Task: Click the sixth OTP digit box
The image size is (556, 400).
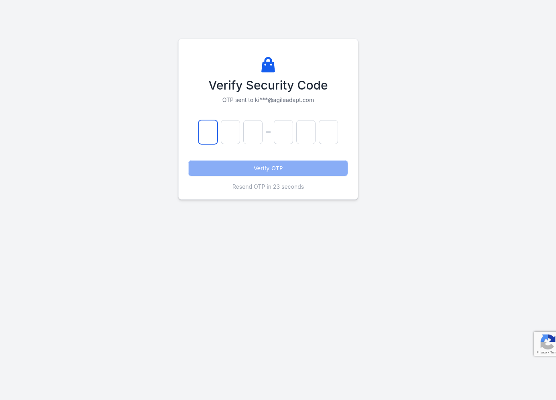Action: 328,132
